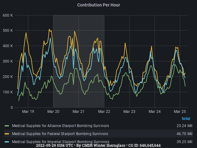Click the Mar 25 x-axis label
Image resolution: width=197 pixels, height=148 pixels.
[x=180, y=112]
